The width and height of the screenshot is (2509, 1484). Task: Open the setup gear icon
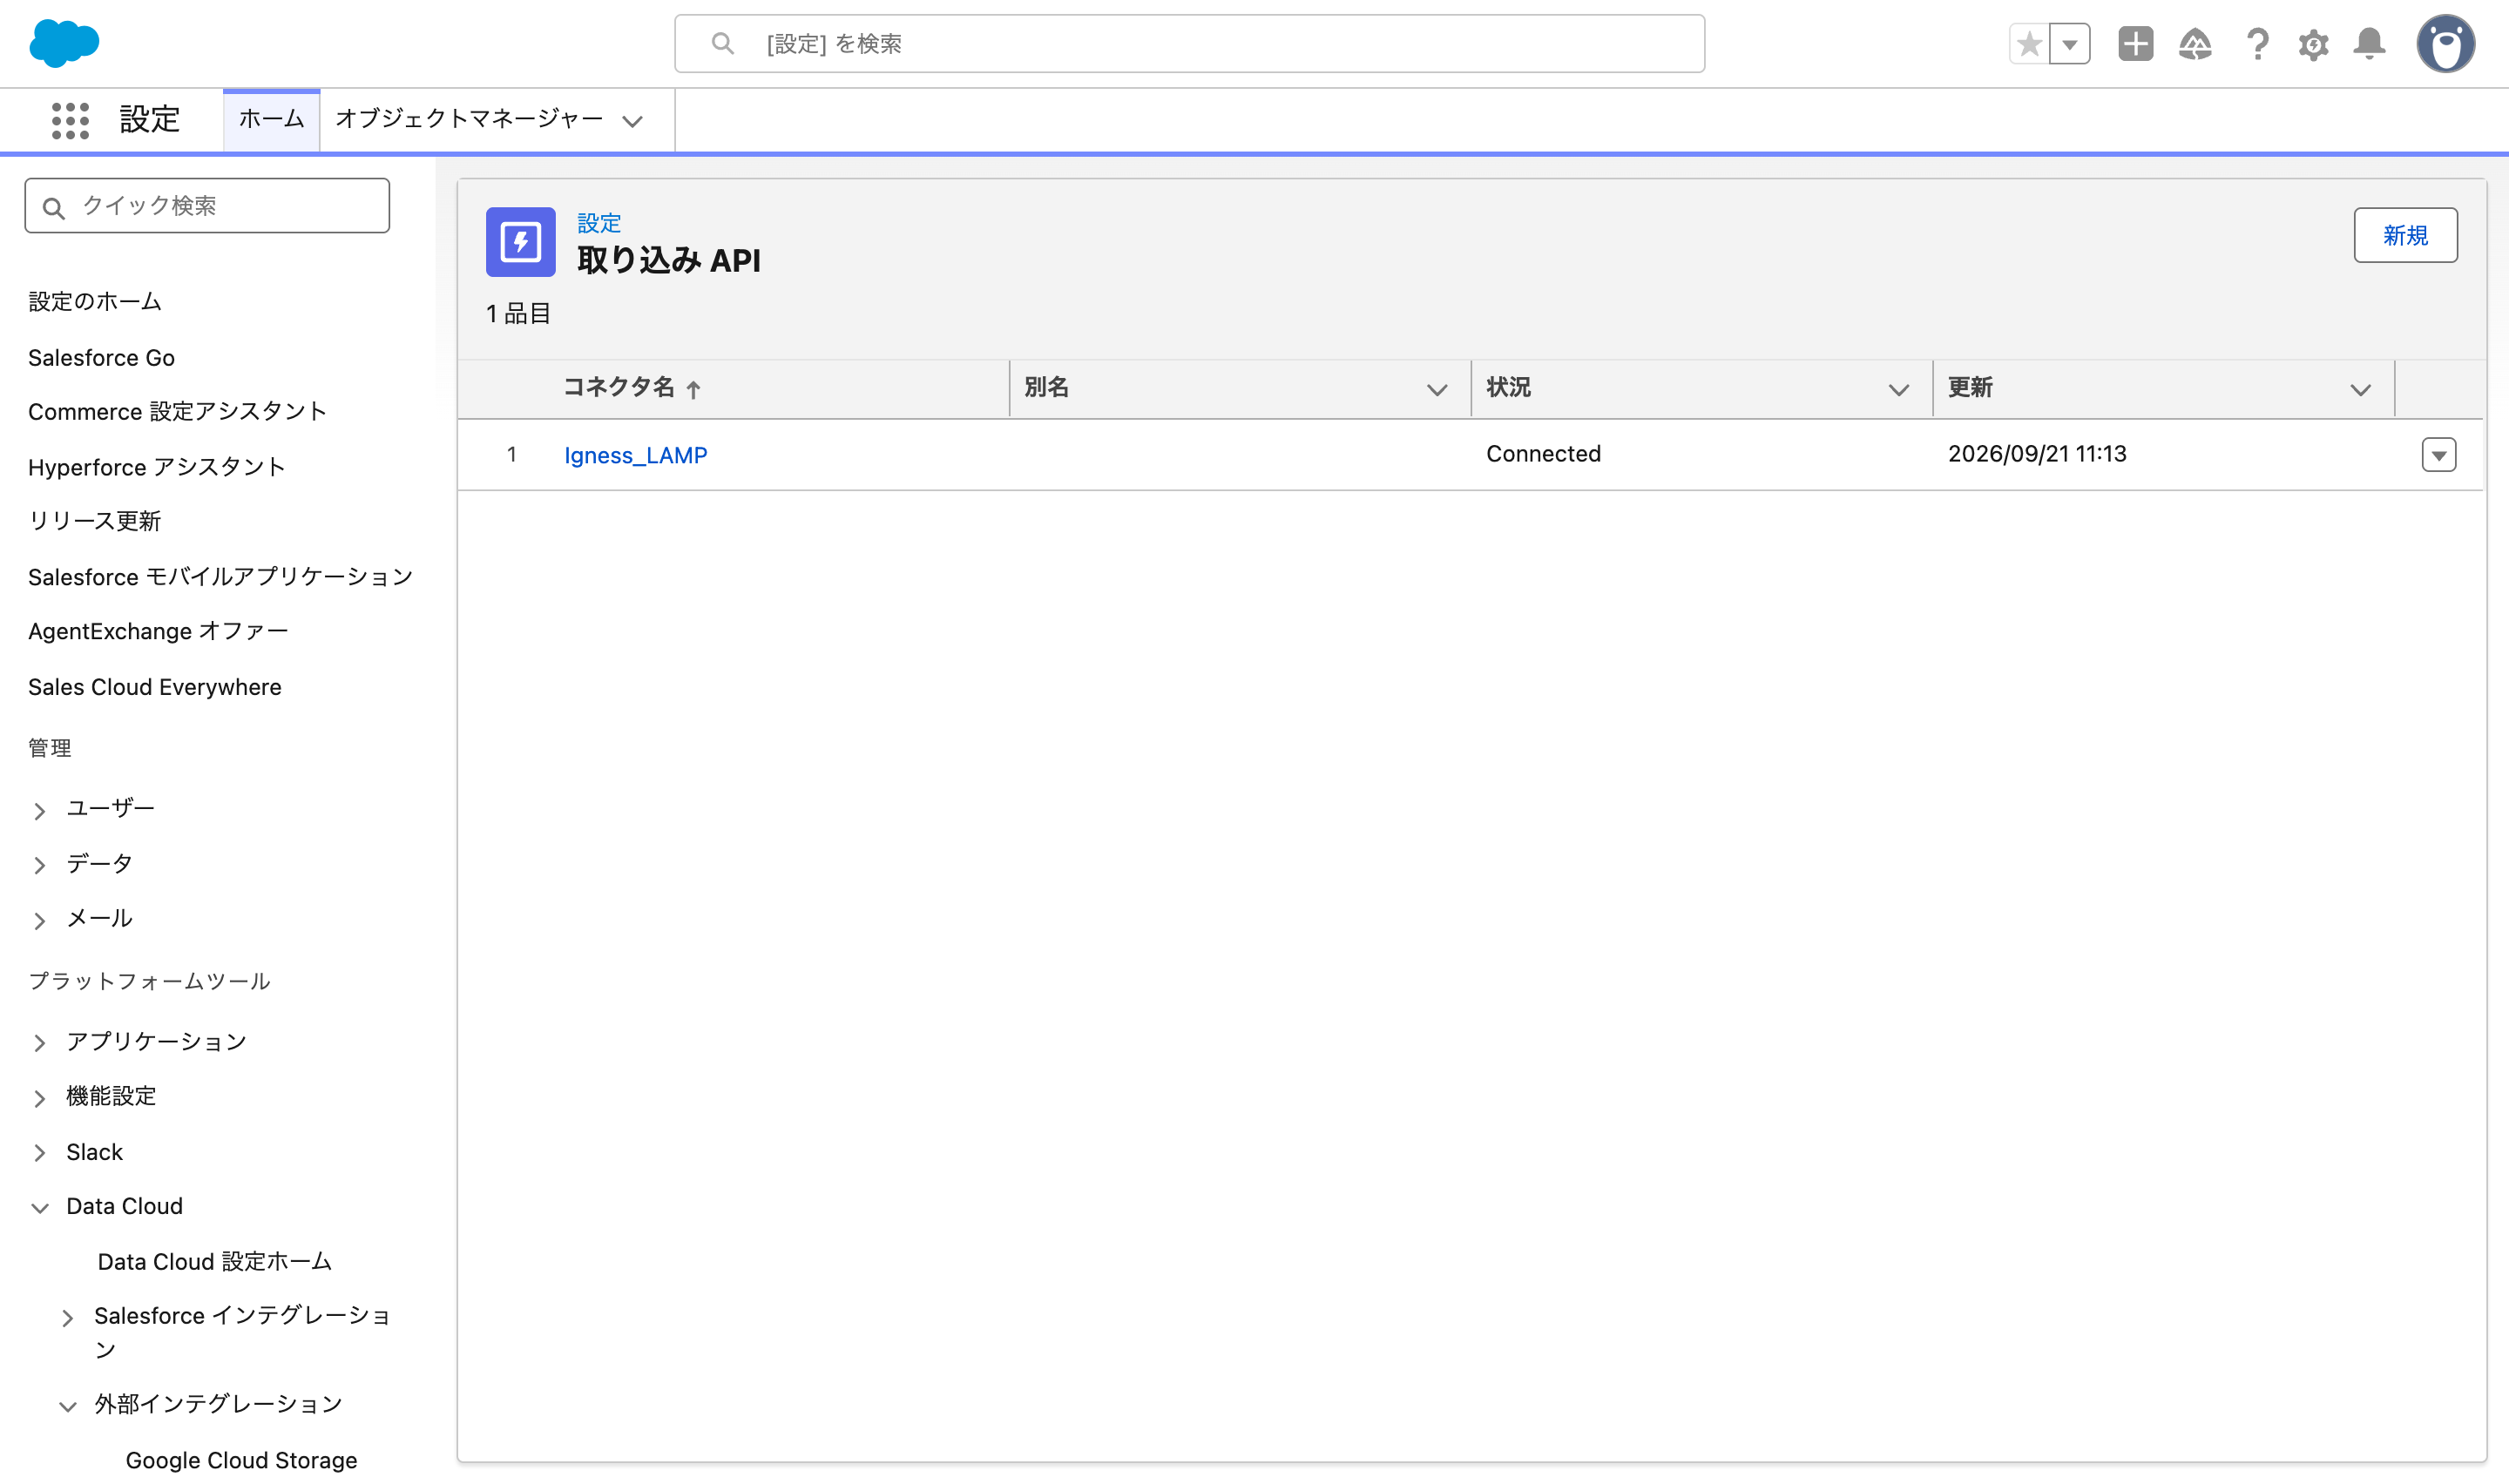click(x=2313, y=44)
